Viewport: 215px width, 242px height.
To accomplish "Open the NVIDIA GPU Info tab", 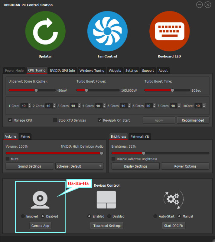I will click(62, 70).
